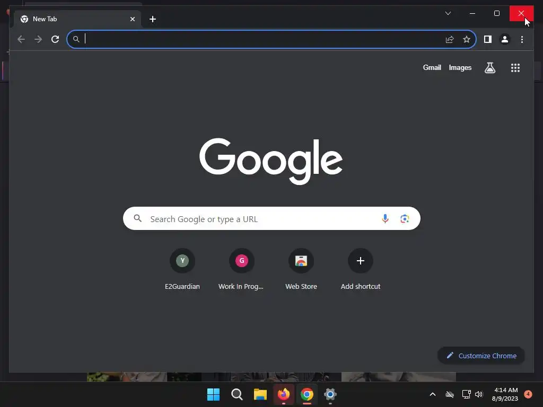The width and height of the screenshot is (543, 407).
Task: Minimize the Chrome window
Action: coord(472,13)
